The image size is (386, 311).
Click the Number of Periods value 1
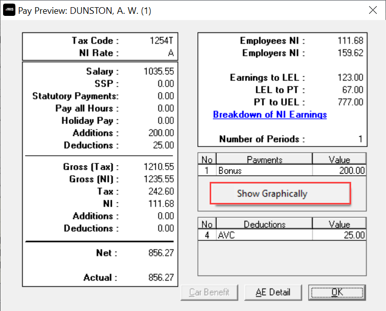click(360, 139)
